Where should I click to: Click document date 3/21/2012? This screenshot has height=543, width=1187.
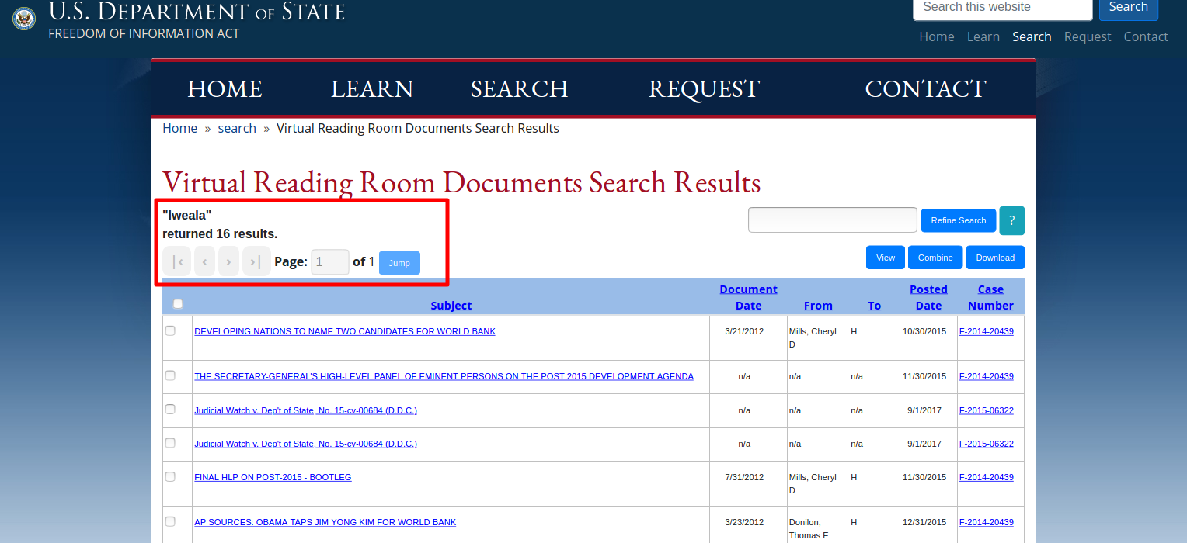coord(744,331)
